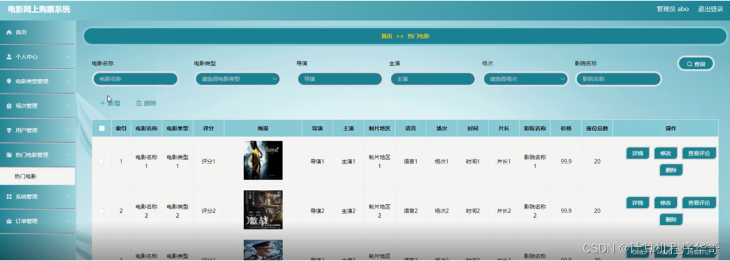Check the checkbox for row 1
The height and width of the screenshot is (261, 730).
pyautogui.click(x=101, y=162)
